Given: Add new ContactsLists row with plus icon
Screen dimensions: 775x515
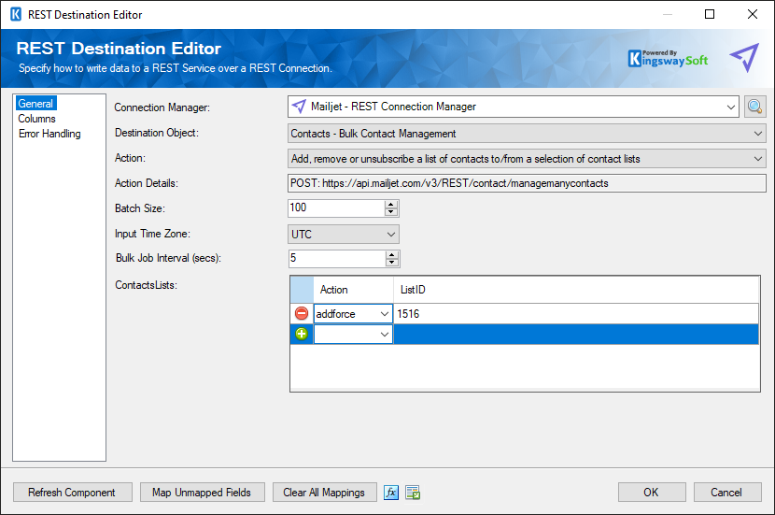Looking at the screenshot, I should 302,334.
